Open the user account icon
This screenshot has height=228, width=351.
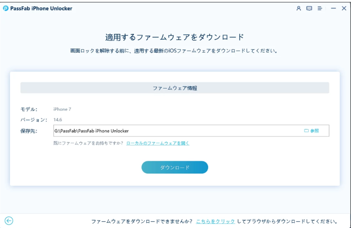[x=299, y=8]
